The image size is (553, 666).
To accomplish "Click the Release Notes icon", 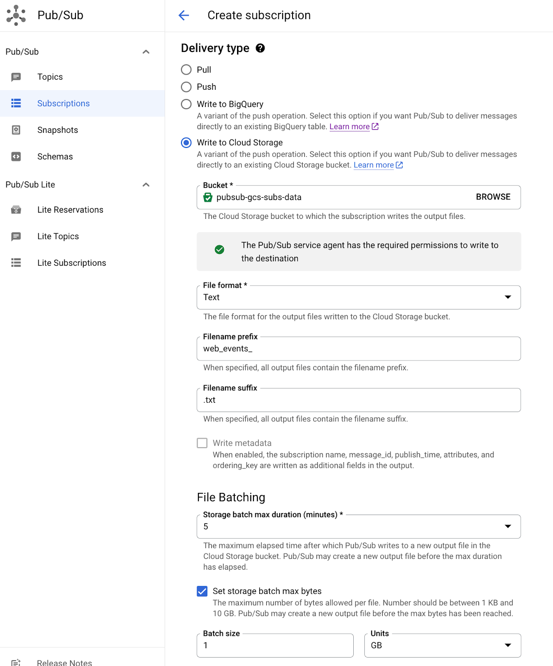I will tap(16, 662).
